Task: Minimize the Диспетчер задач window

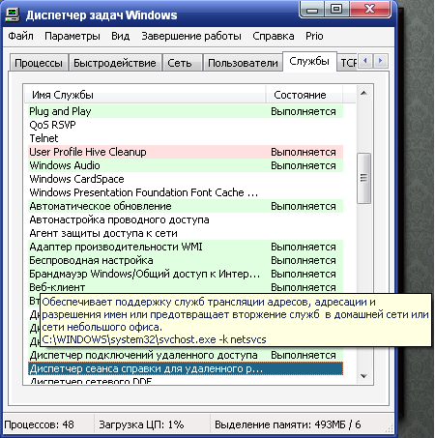Action: (311, 9)
